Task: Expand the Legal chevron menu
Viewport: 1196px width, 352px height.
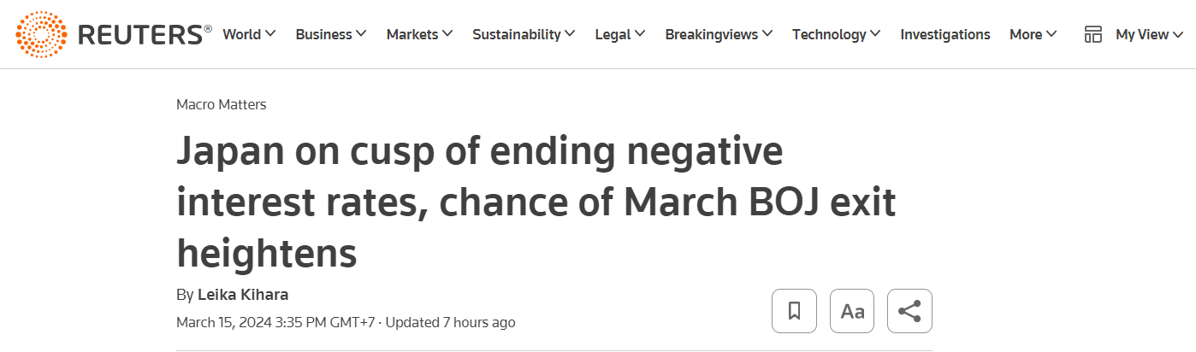Action: [619, 34]
